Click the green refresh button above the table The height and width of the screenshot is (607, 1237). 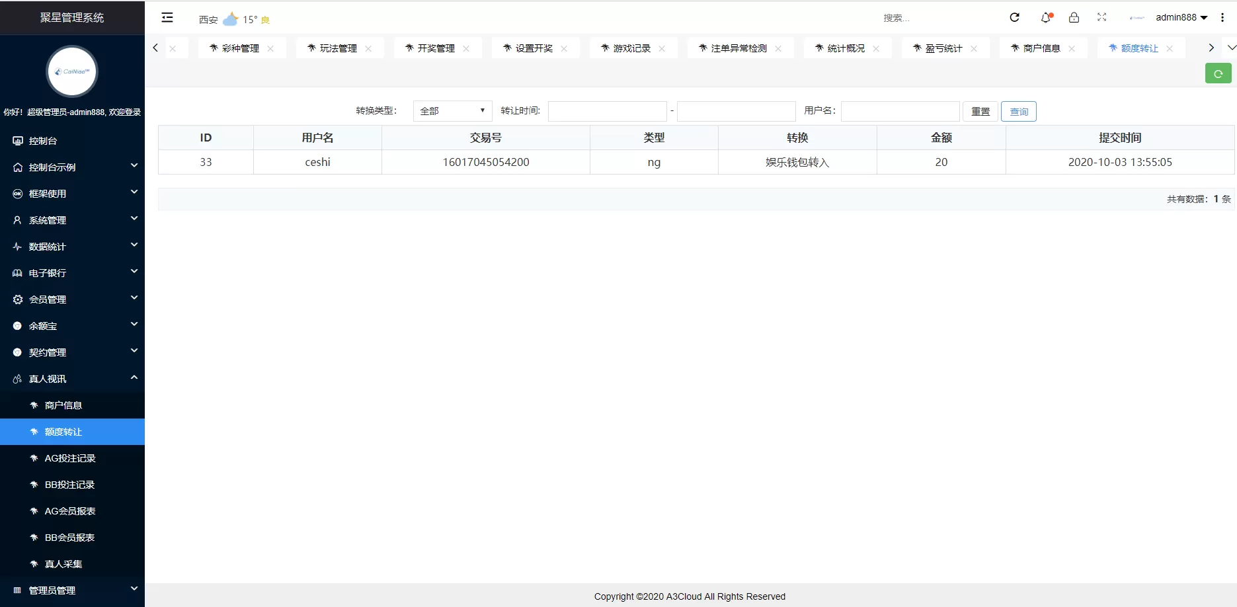tap(1218, 73)
